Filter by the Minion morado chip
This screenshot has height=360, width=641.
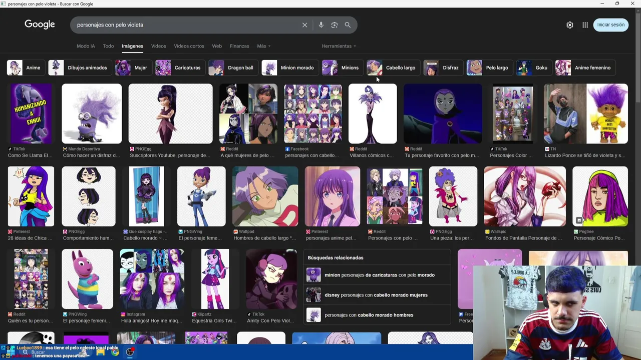(x=290, y=67)
